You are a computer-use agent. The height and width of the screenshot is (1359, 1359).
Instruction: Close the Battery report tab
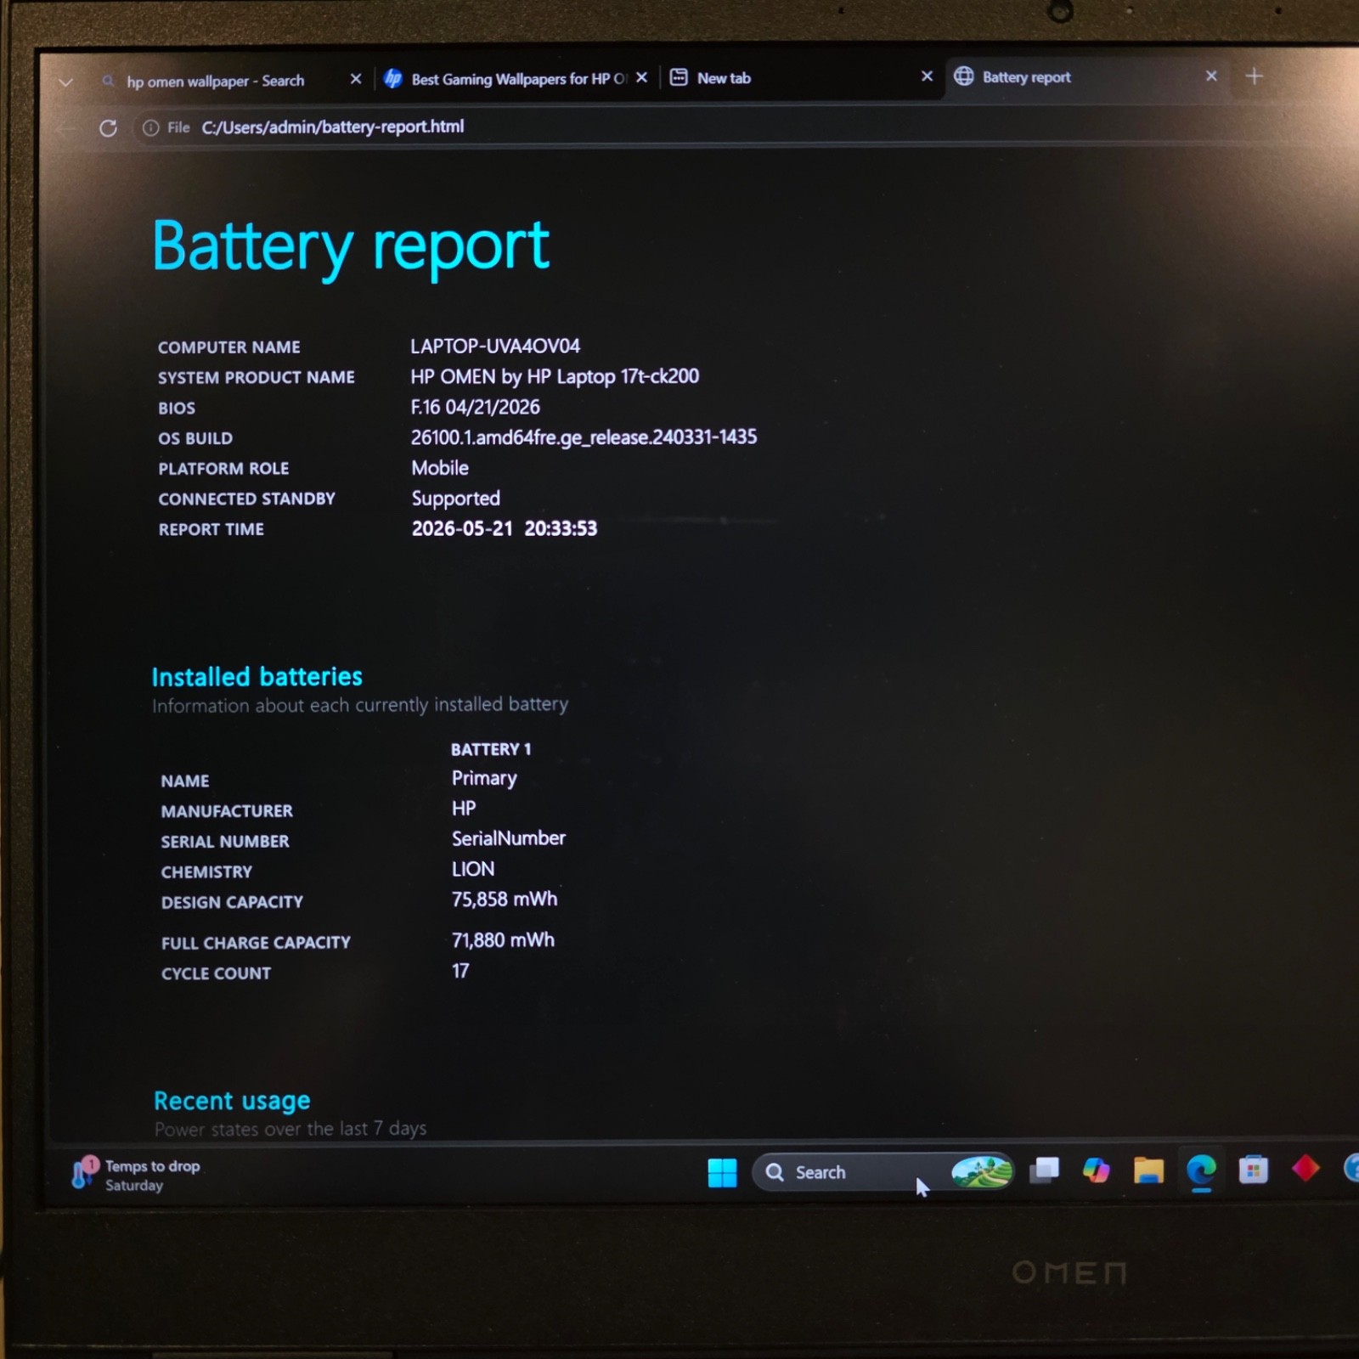(x=1211, y=76)
